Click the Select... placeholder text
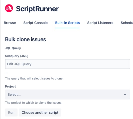Viewport: 133px width, 119px height. pyautogui.click(x=14, y=94)
